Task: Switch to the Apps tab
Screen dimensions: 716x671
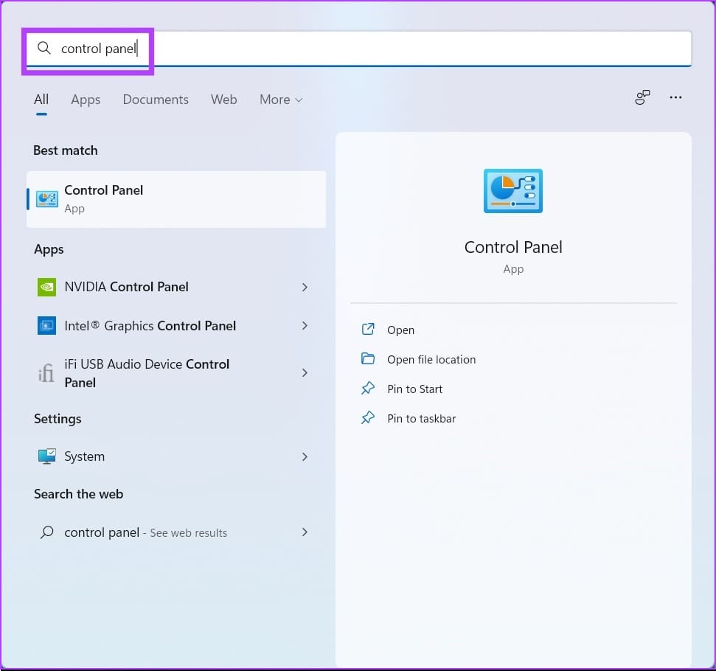Action: [86, 100]
